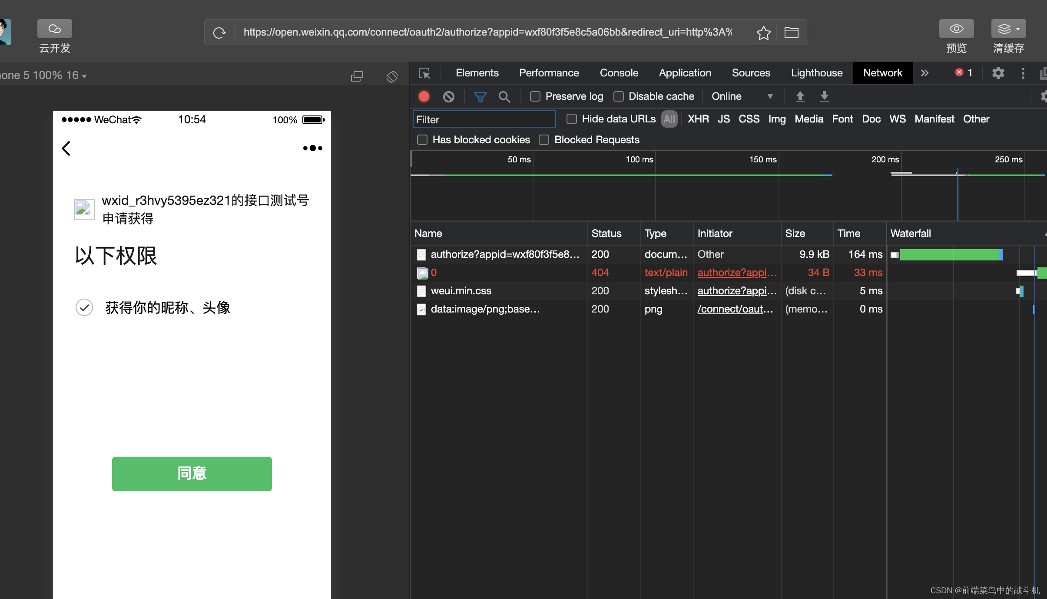The width and height of the screenshot is (1047, 599).
Task: Filter requests by XHR type
Action: tap(698, 119)
